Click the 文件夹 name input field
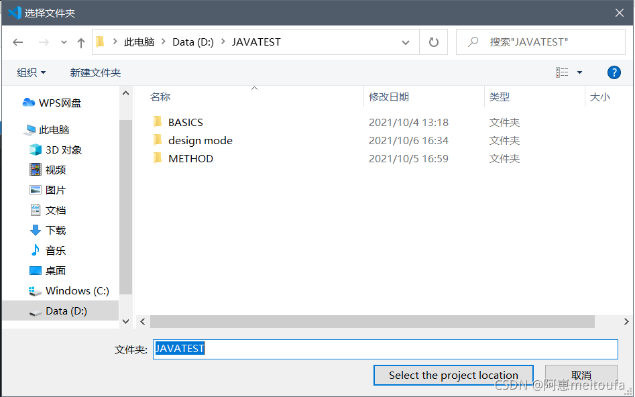The height and width of the screenshot is (397, 635). pyautogui.click(x=386, y=349)
